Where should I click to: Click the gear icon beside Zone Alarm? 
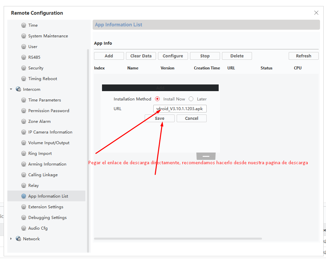(24, 121)
